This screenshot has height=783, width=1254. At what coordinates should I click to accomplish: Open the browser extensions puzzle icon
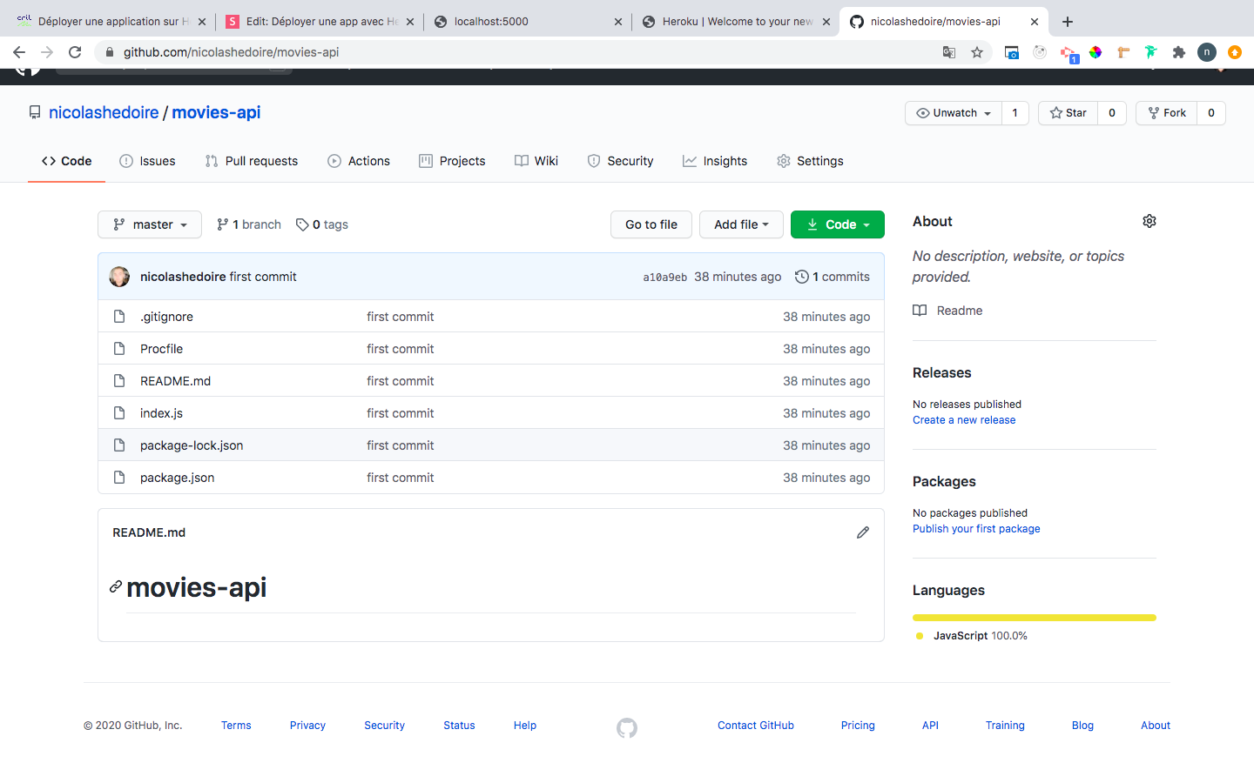[x=1179, y=52]
